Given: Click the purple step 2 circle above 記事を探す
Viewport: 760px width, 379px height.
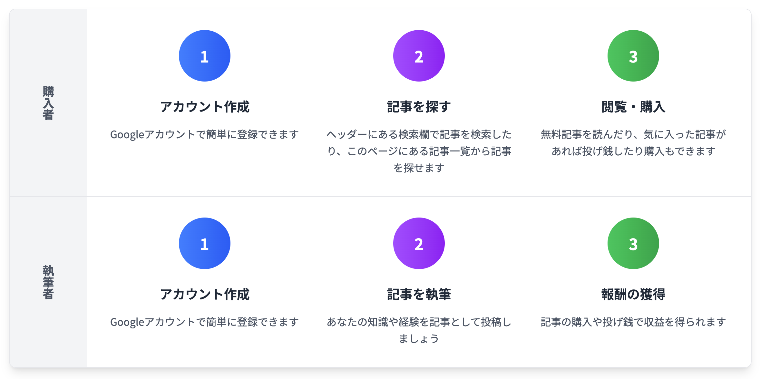Looking at the screenshot, I should point(419,56).
